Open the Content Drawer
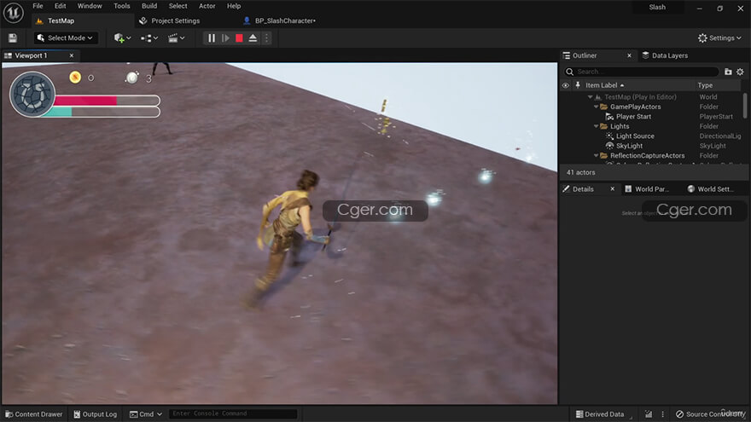This screenshot has width=751, height=422. pos(34,413)
